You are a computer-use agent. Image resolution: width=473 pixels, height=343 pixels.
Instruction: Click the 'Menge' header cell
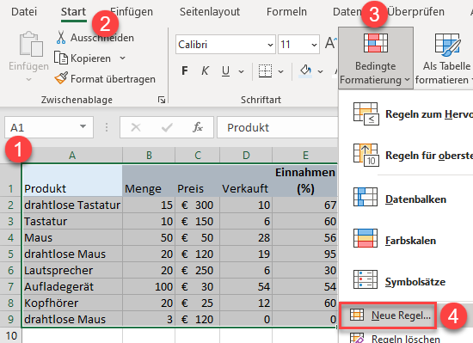[149, 181]
